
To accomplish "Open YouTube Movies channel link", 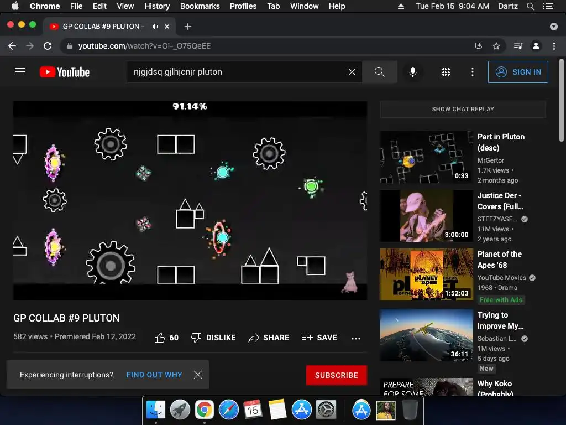I will coord(502,278).
